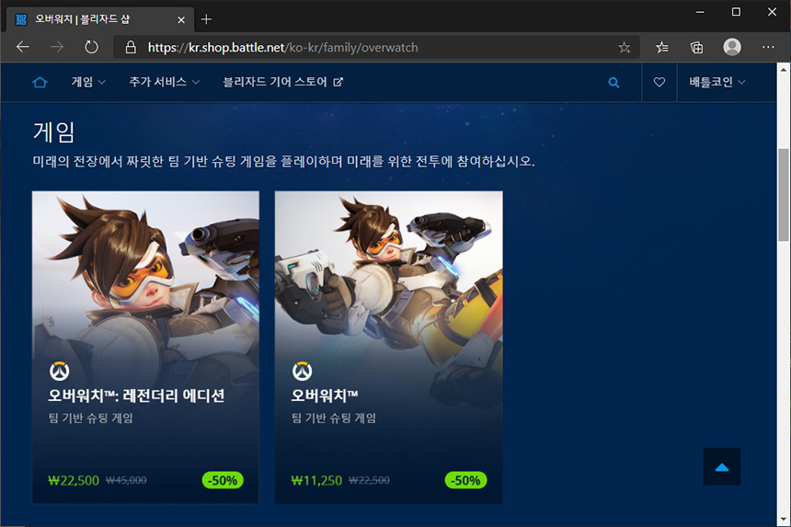Viewport: 791px width, 527px height.
Task: Open the shop search magnifier icon
Action: [613, 83]
